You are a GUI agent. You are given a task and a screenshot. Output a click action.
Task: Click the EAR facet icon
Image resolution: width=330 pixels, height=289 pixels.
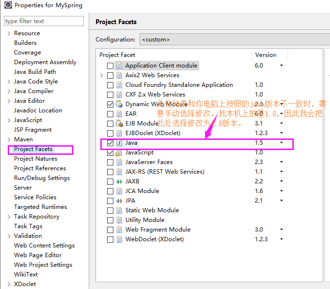pos(119,114)
